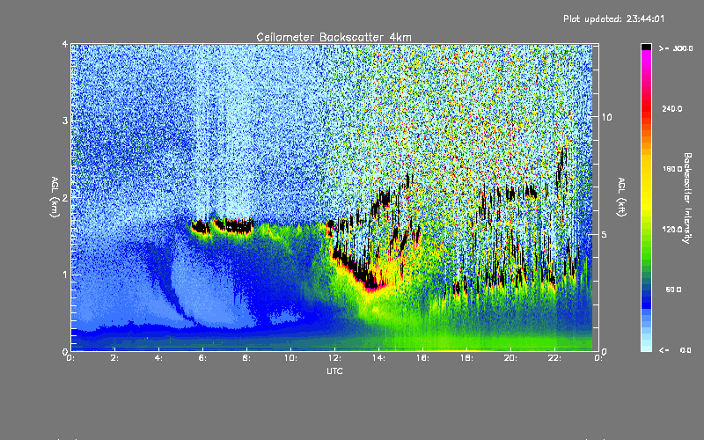
Task: Pick the black cap of the color bar
Action: tap(646, 47)
